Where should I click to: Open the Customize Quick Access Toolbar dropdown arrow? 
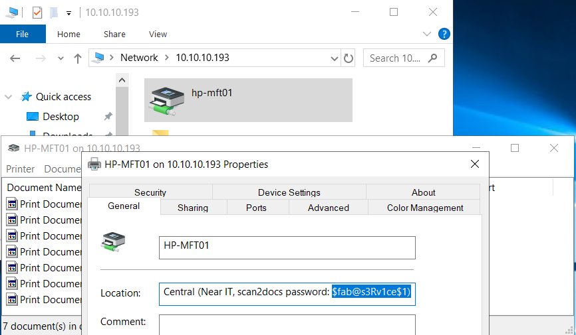click(x=69, y=13)
